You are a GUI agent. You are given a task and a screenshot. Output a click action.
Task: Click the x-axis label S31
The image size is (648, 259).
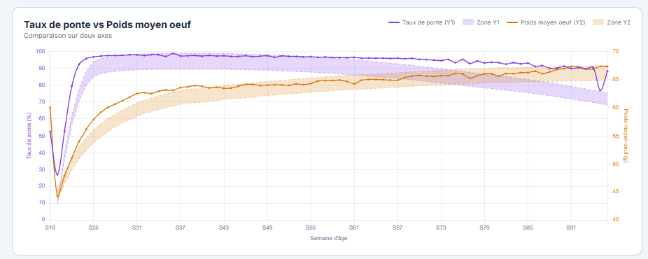click(x=136, y=227)
